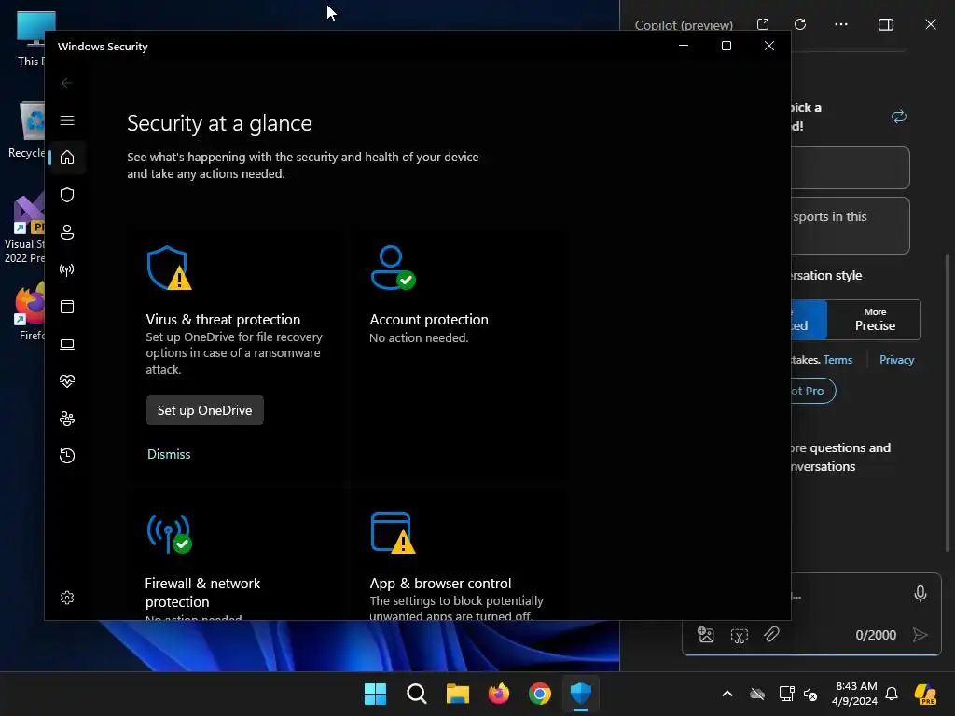The width and height of the screenshot is (955, 716).
Task: Toggle Copilot side-by-side layout icon
Action: (886, 24)
